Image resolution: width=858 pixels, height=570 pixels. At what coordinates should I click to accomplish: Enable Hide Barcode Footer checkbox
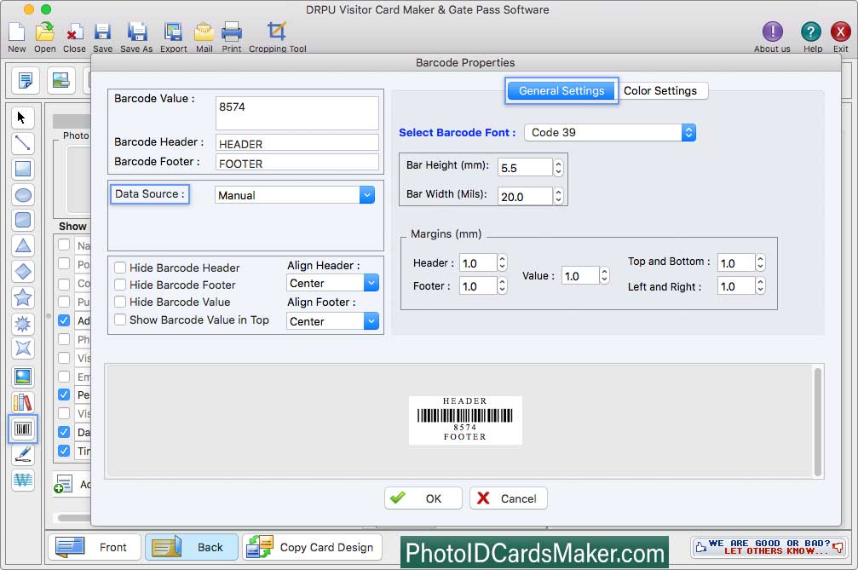click(120, 285)
